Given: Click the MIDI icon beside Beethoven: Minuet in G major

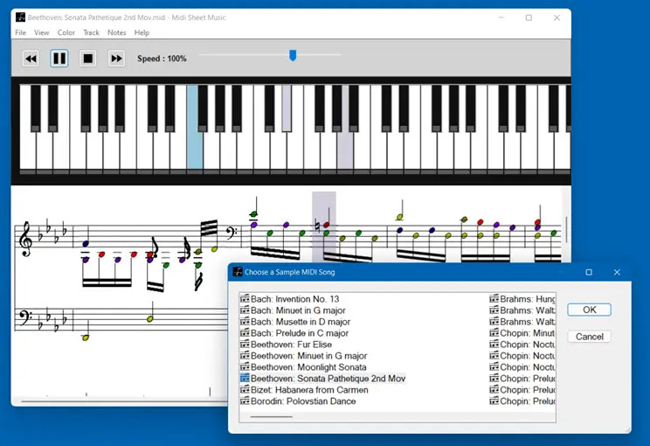Looking at the screenshot, I should pyautogui.click(x=245, y=355).
